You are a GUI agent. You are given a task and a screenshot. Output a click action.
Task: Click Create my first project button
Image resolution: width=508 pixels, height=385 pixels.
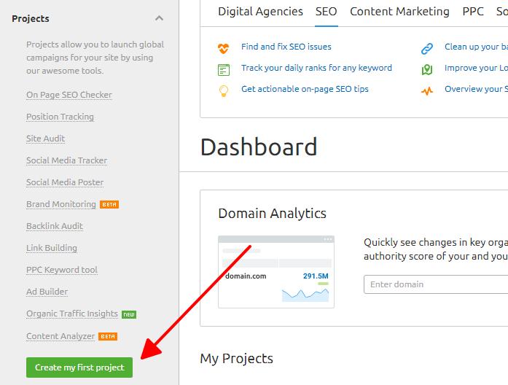pos(79,367)
